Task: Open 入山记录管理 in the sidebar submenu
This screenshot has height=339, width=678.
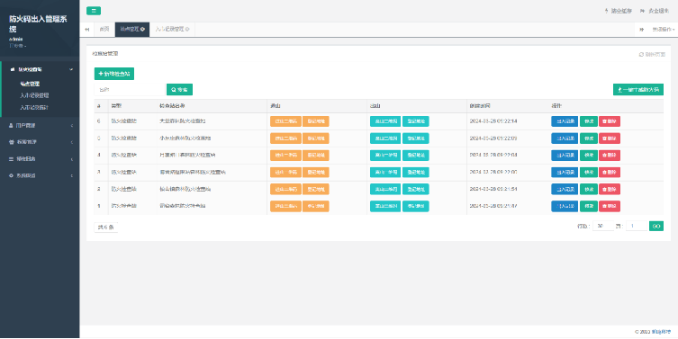Action: [x=34, y=95]
